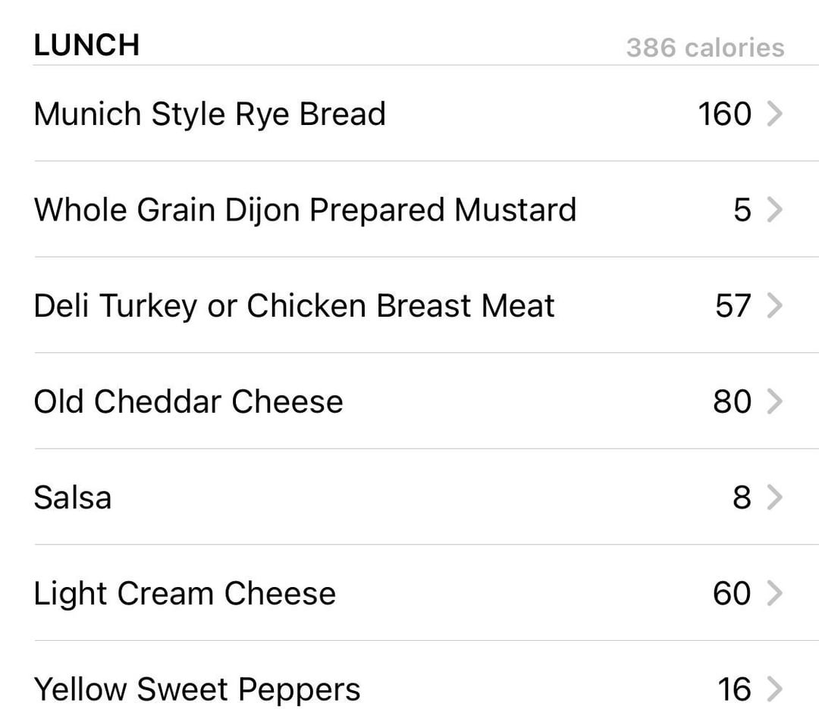Viewport: 819px width, 728px height.
Task: Click the 60 calorie value for cream cheese
Action: click(733, 593)
